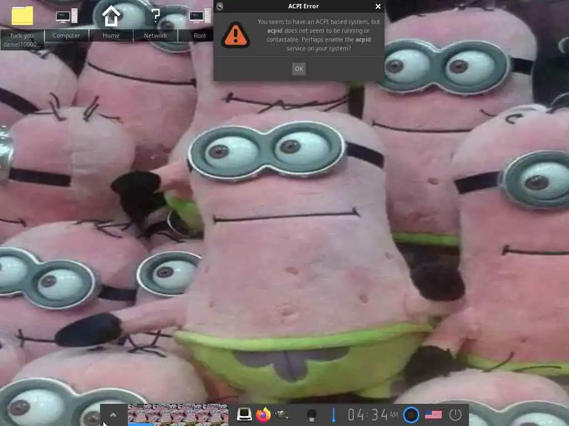Screen dimensions: 569x426
Task: Close the ACPI Error dialog
Action: click(378, 6)
